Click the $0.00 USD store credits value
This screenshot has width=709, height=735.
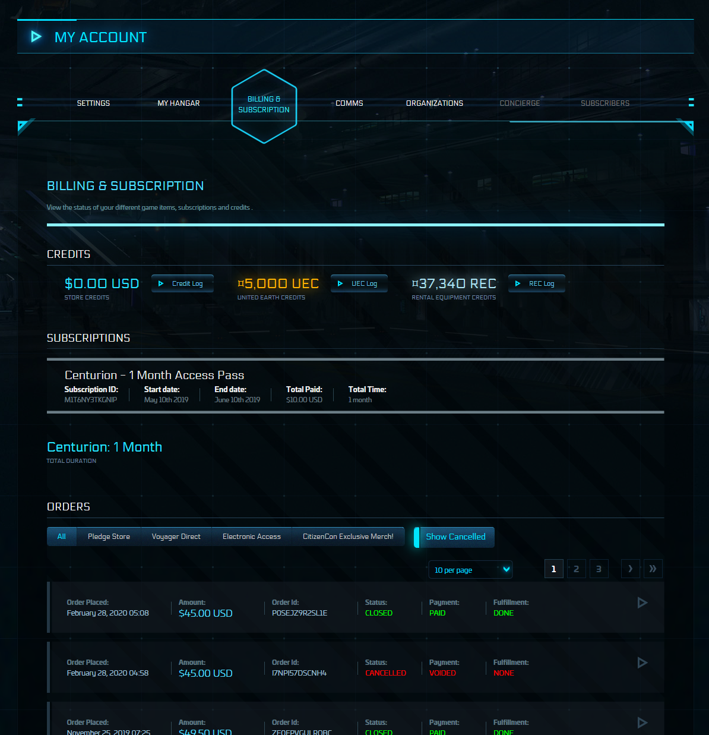(x=102, y=283)
